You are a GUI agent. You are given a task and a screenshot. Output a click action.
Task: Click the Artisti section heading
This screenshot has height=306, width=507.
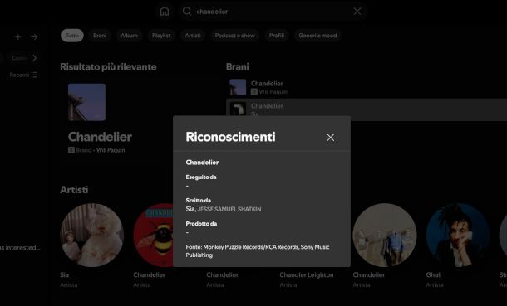tap(74, 190)
